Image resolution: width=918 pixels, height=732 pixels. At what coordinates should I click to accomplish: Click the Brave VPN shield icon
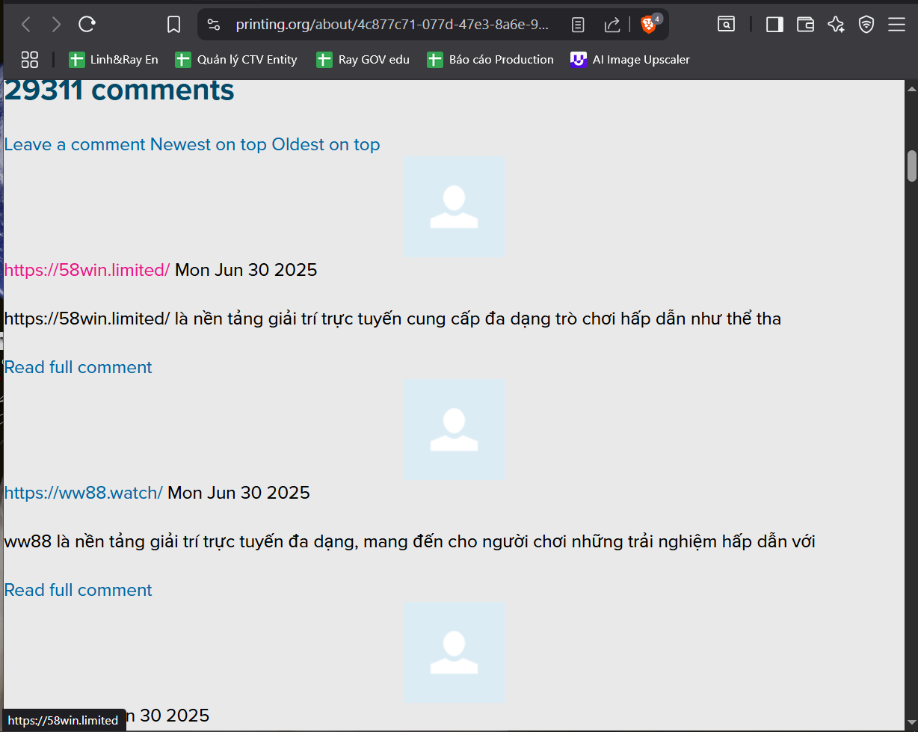coord(866,25)
